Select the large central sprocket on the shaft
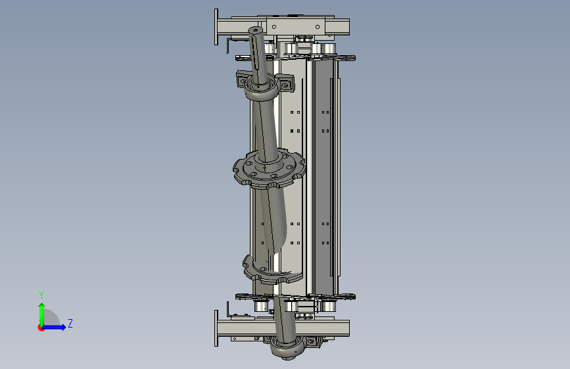 (x=270, y=169)
